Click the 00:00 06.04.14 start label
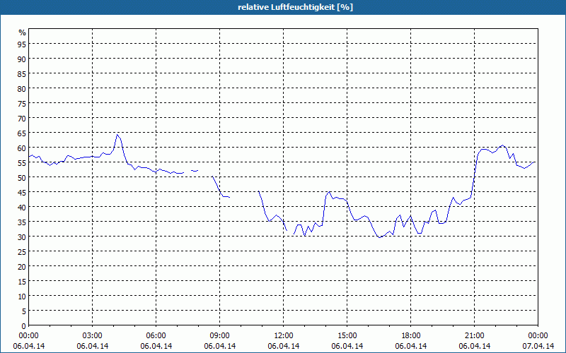The width and height of the screenshot is (566, 353). pyautogui.click(x=29, y=341)
